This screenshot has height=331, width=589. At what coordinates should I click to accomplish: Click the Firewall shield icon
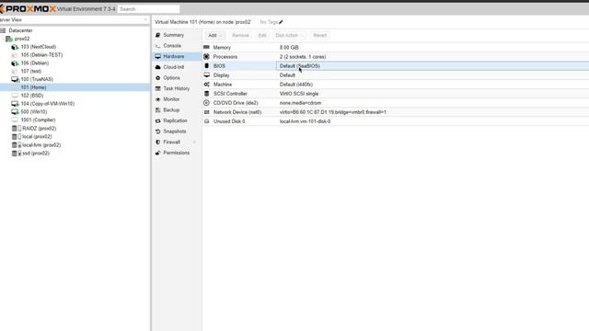click(157, 143)
